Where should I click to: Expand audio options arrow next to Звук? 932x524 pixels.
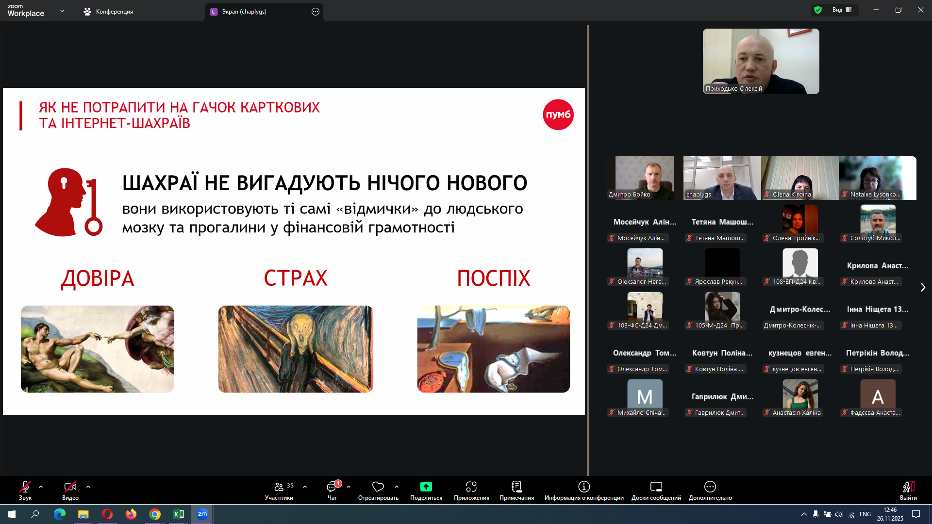41,487
